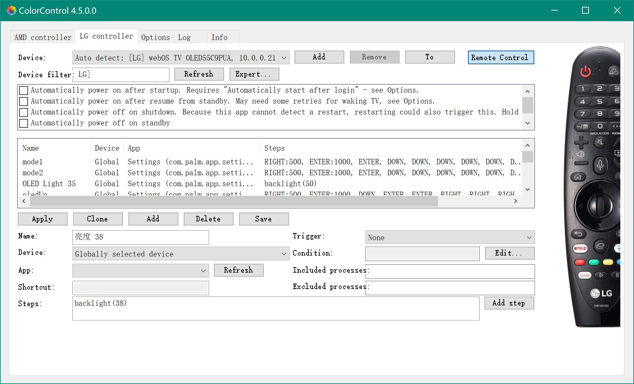Hit number 7 on the remote keypad

pos(583,114)
